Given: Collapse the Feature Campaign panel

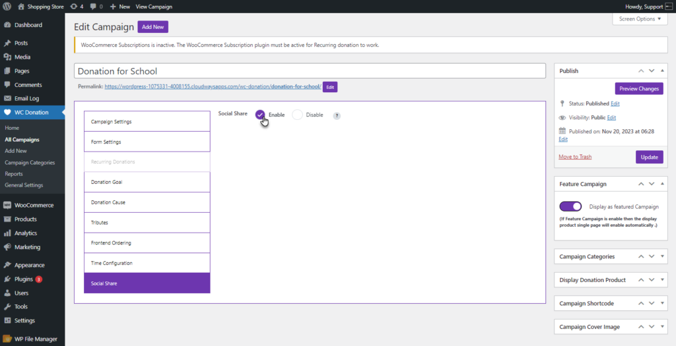Looking at the screenshot, I should pyautogui.click(x=662, y=184).
